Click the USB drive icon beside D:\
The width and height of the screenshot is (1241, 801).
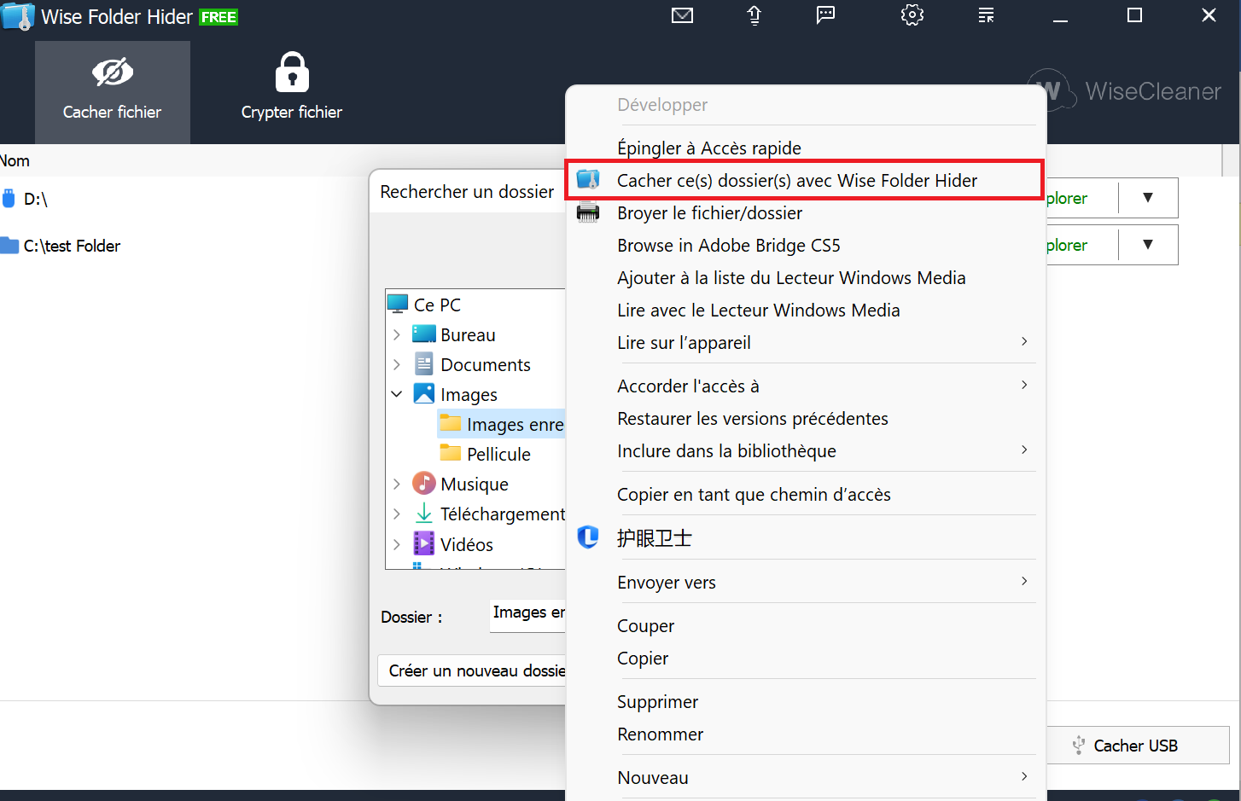pyautogui.click(x=9, y=199)
